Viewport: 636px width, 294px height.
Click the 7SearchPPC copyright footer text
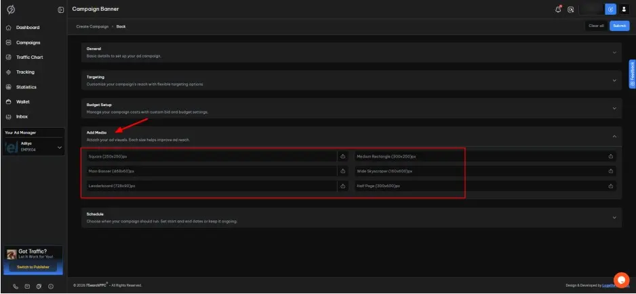tap(108, 285)
